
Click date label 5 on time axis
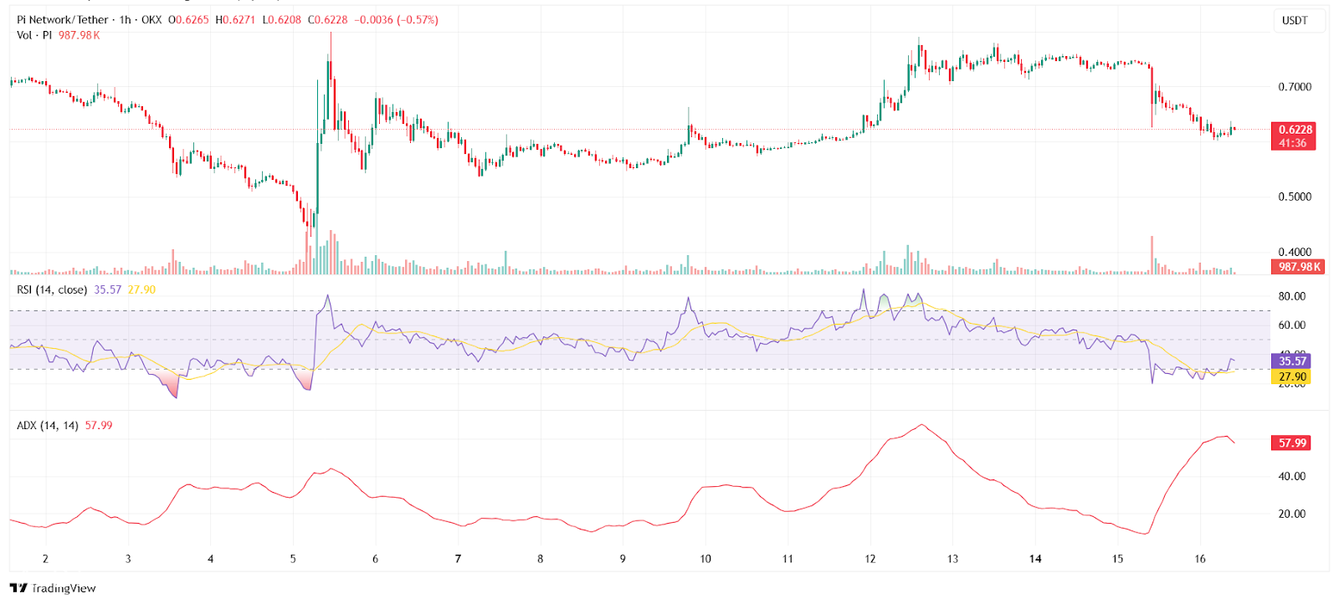coord(293,559)
